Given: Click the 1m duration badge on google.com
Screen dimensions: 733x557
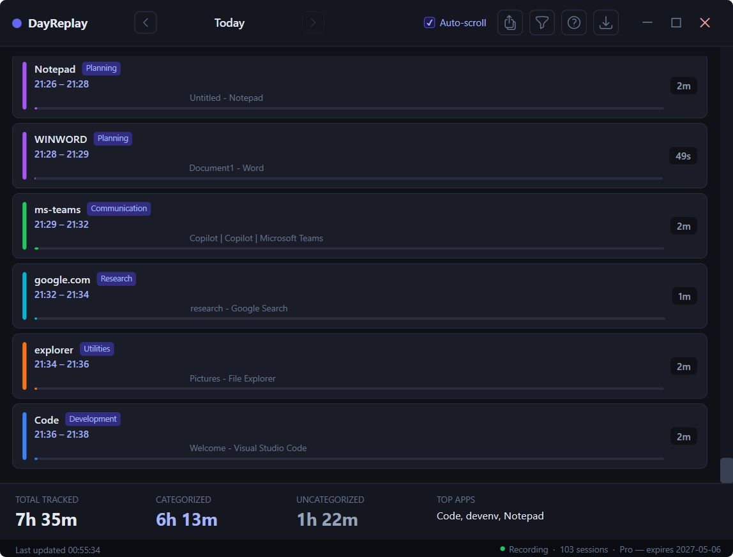Looking at the screenshot, I should (x=684, y=296).
